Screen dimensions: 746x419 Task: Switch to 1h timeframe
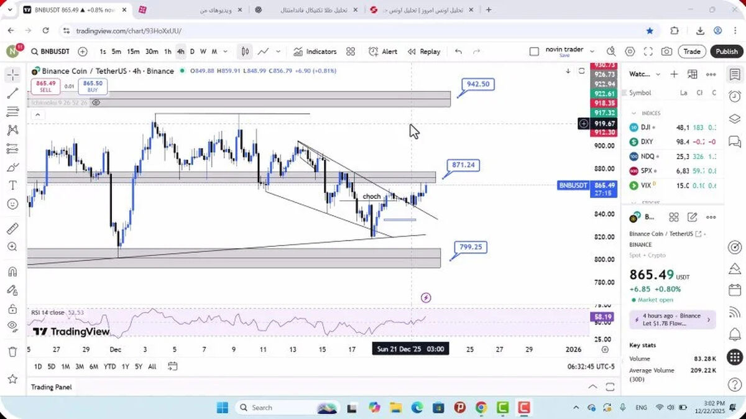pyautogui.click(x=168, y=52)
